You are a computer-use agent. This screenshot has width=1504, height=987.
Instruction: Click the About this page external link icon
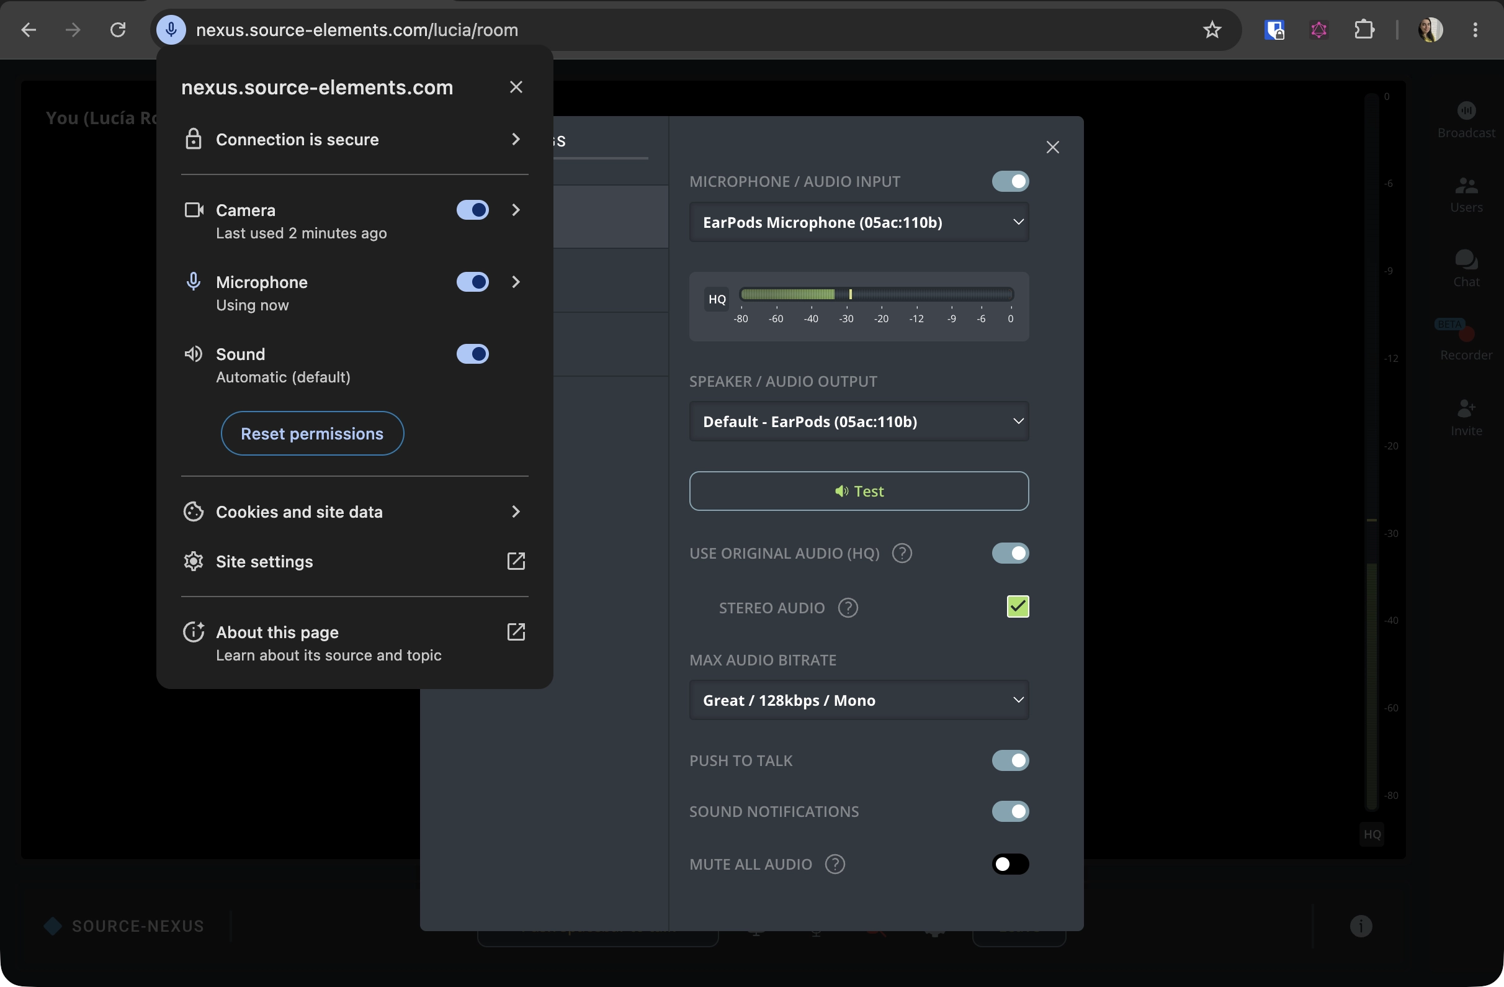[x=516, y=632]
